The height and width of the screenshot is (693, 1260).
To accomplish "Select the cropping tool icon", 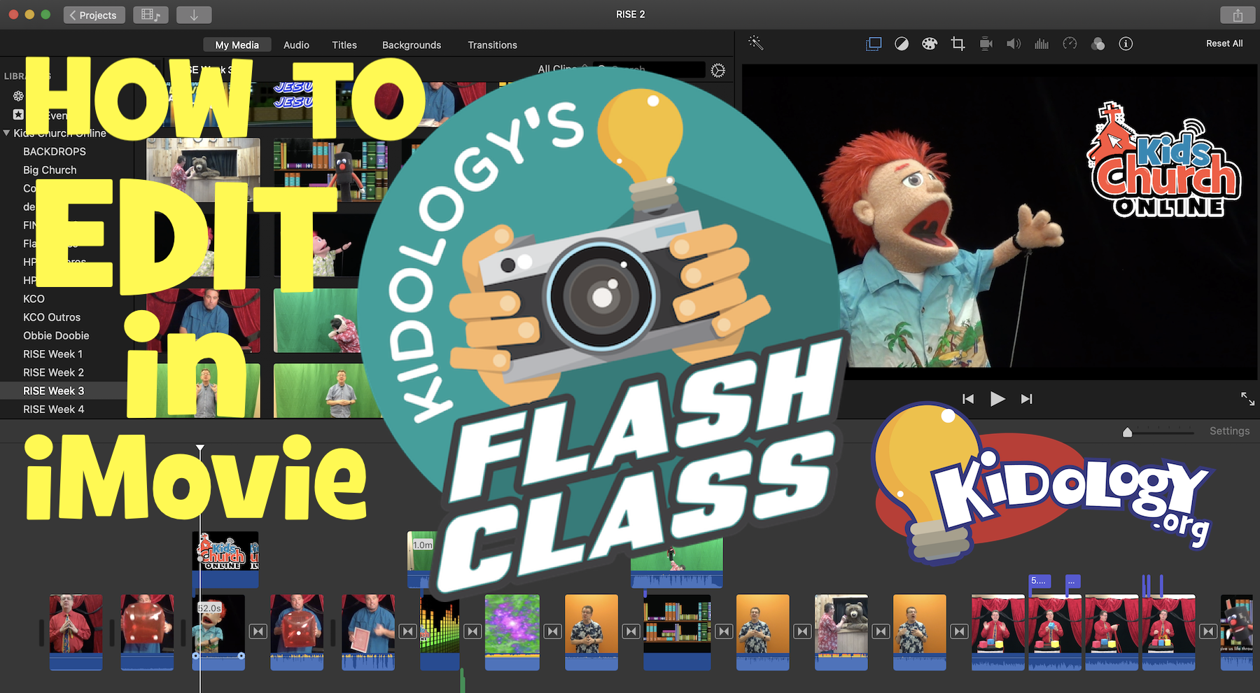I will coord(958,43).
